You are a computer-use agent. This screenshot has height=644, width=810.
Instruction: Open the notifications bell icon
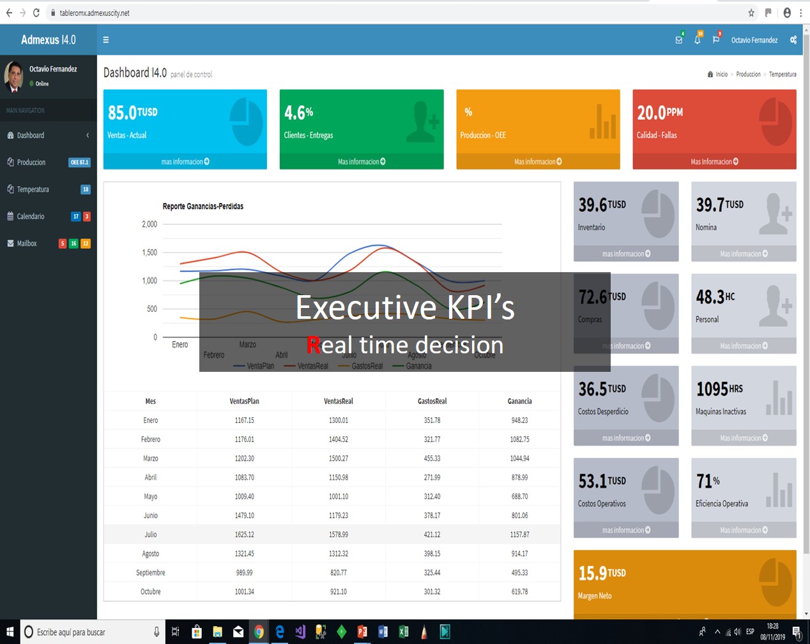click(x=697, y=40)
